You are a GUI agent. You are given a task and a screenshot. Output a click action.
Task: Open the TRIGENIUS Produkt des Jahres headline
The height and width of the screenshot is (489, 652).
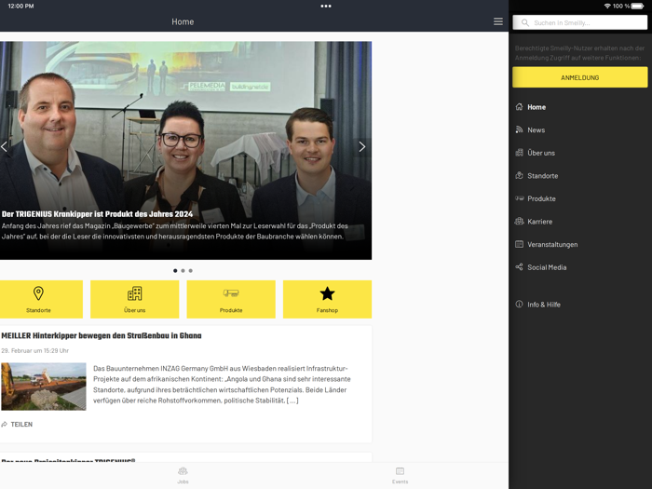[x=97, y=214]
